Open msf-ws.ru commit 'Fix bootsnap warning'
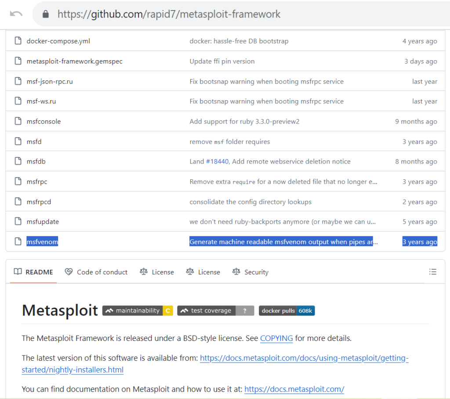This screenshot has width=450, height=399. pos(267,102)
